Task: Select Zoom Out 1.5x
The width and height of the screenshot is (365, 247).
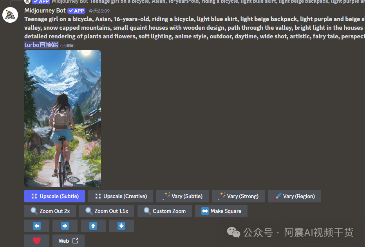Action: click(x=107, y=211)
